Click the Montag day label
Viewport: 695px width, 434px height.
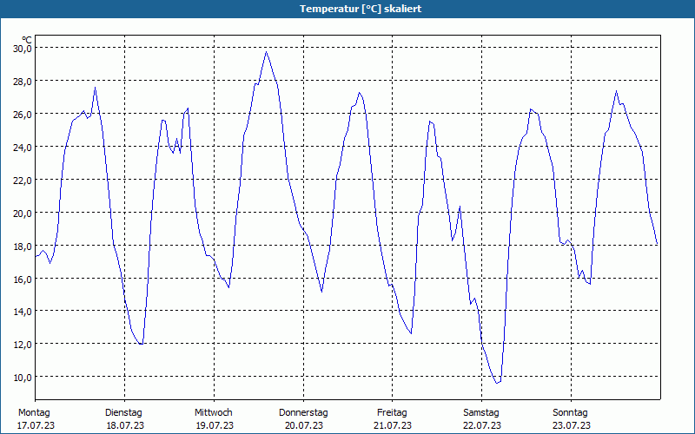tap(34, 413)
